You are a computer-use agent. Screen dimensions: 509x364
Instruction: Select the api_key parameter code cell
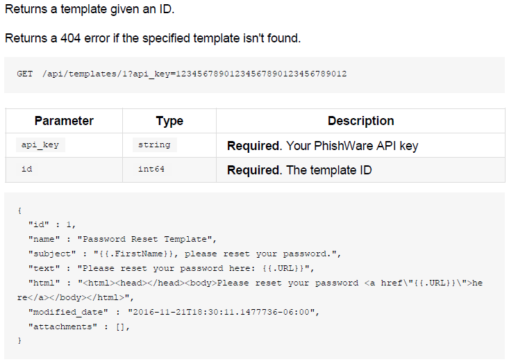coord(40,144)
